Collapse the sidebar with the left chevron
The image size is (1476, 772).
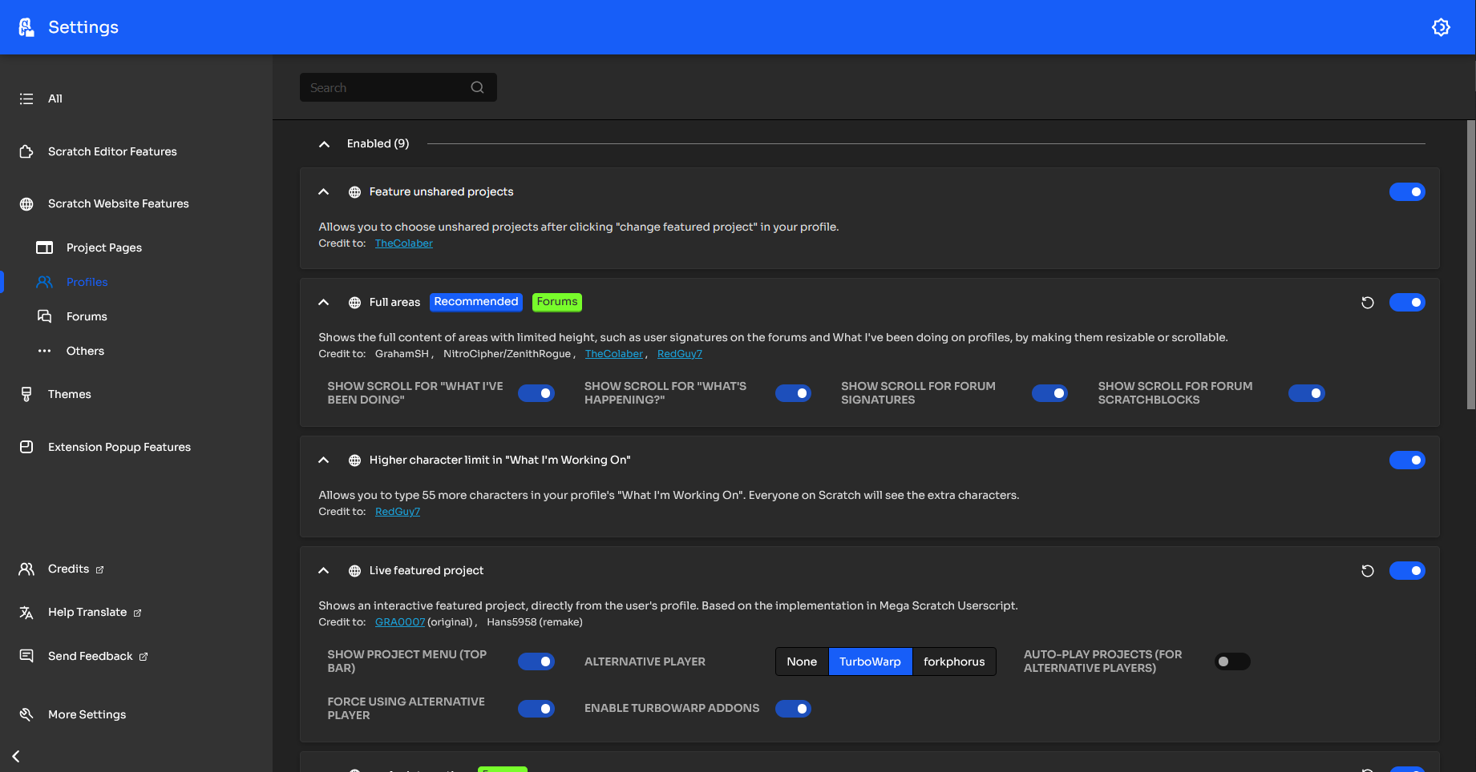click(16, 756)
